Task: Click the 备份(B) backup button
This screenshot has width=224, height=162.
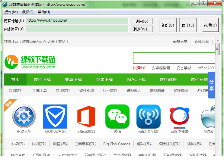Action: tap(168, 25)
